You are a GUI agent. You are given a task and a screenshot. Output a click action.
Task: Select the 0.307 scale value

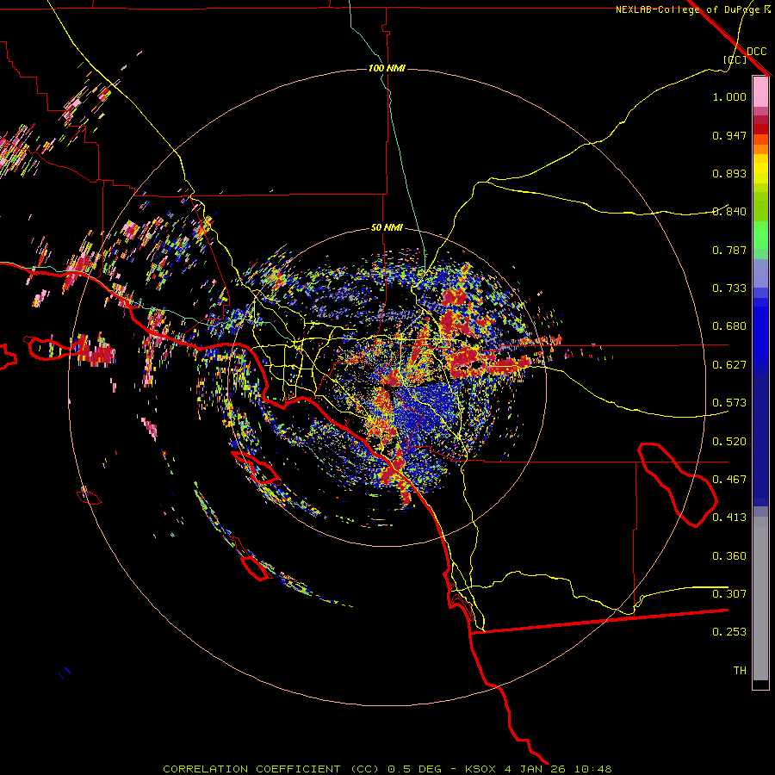click(729, 594)
